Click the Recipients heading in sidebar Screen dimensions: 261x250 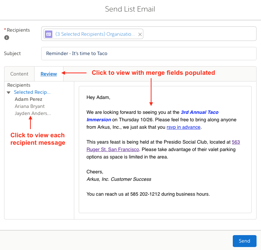point(19,85)
